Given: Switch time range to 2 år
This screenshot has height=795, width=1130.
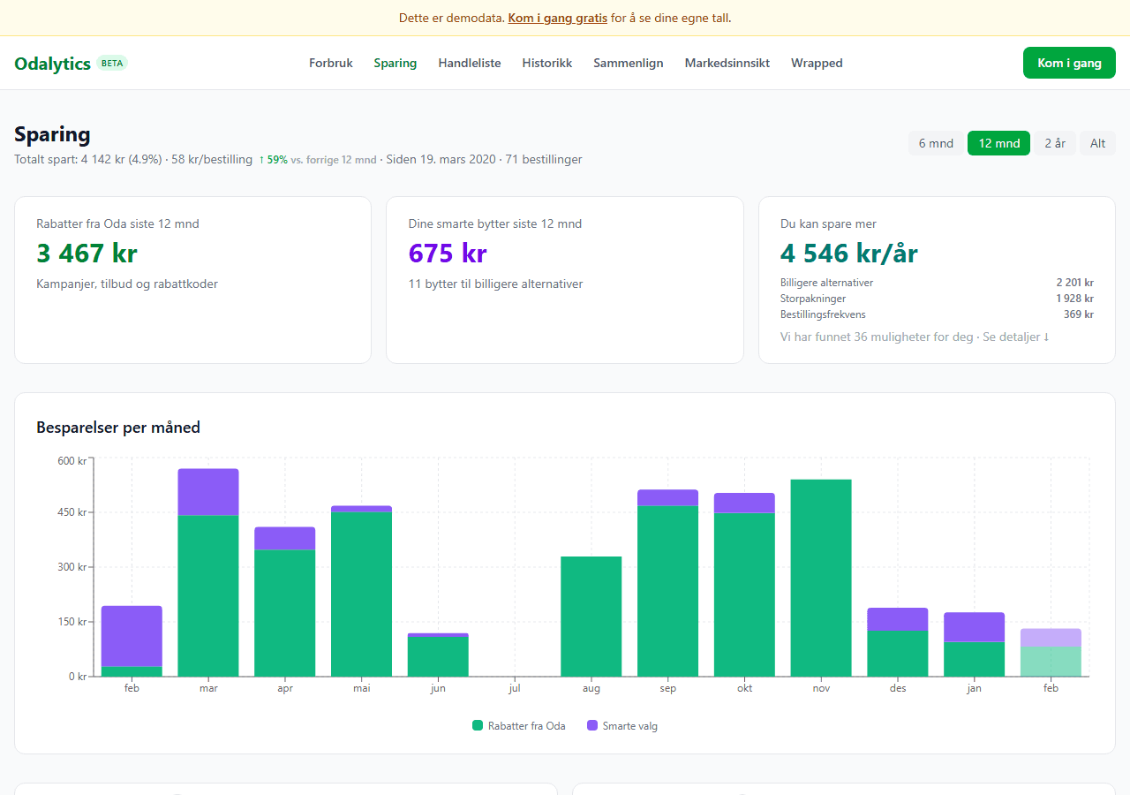Looking at the screenshot, I should pyautogui.click(x=1055, y=143).
